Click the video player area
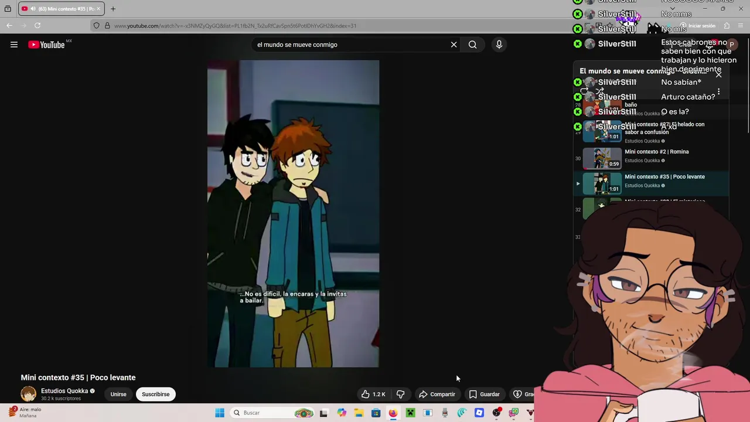Viewport: 750px width, 422px height. click(293, 214)
